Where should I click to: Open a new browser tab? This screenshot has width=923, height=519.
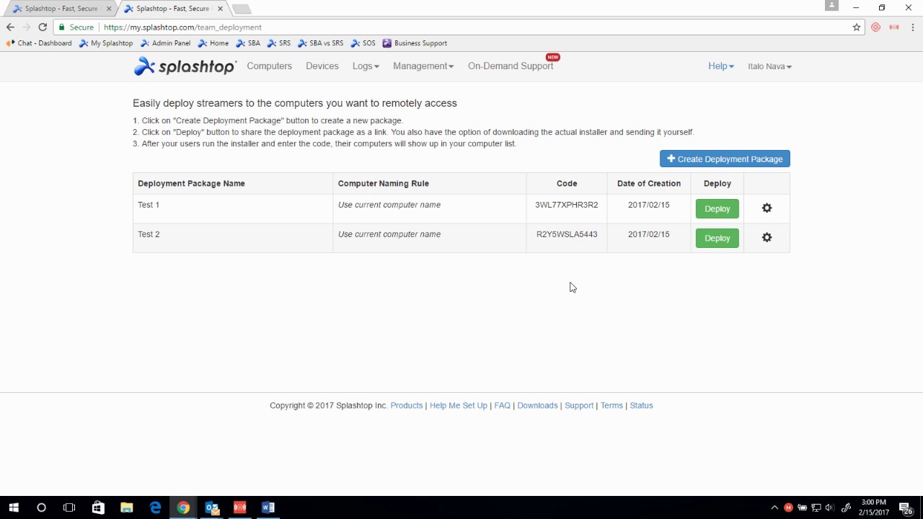[242, 9]
